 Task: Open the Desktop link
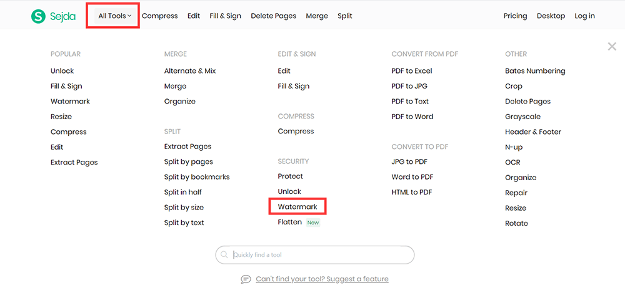(551, 16)
